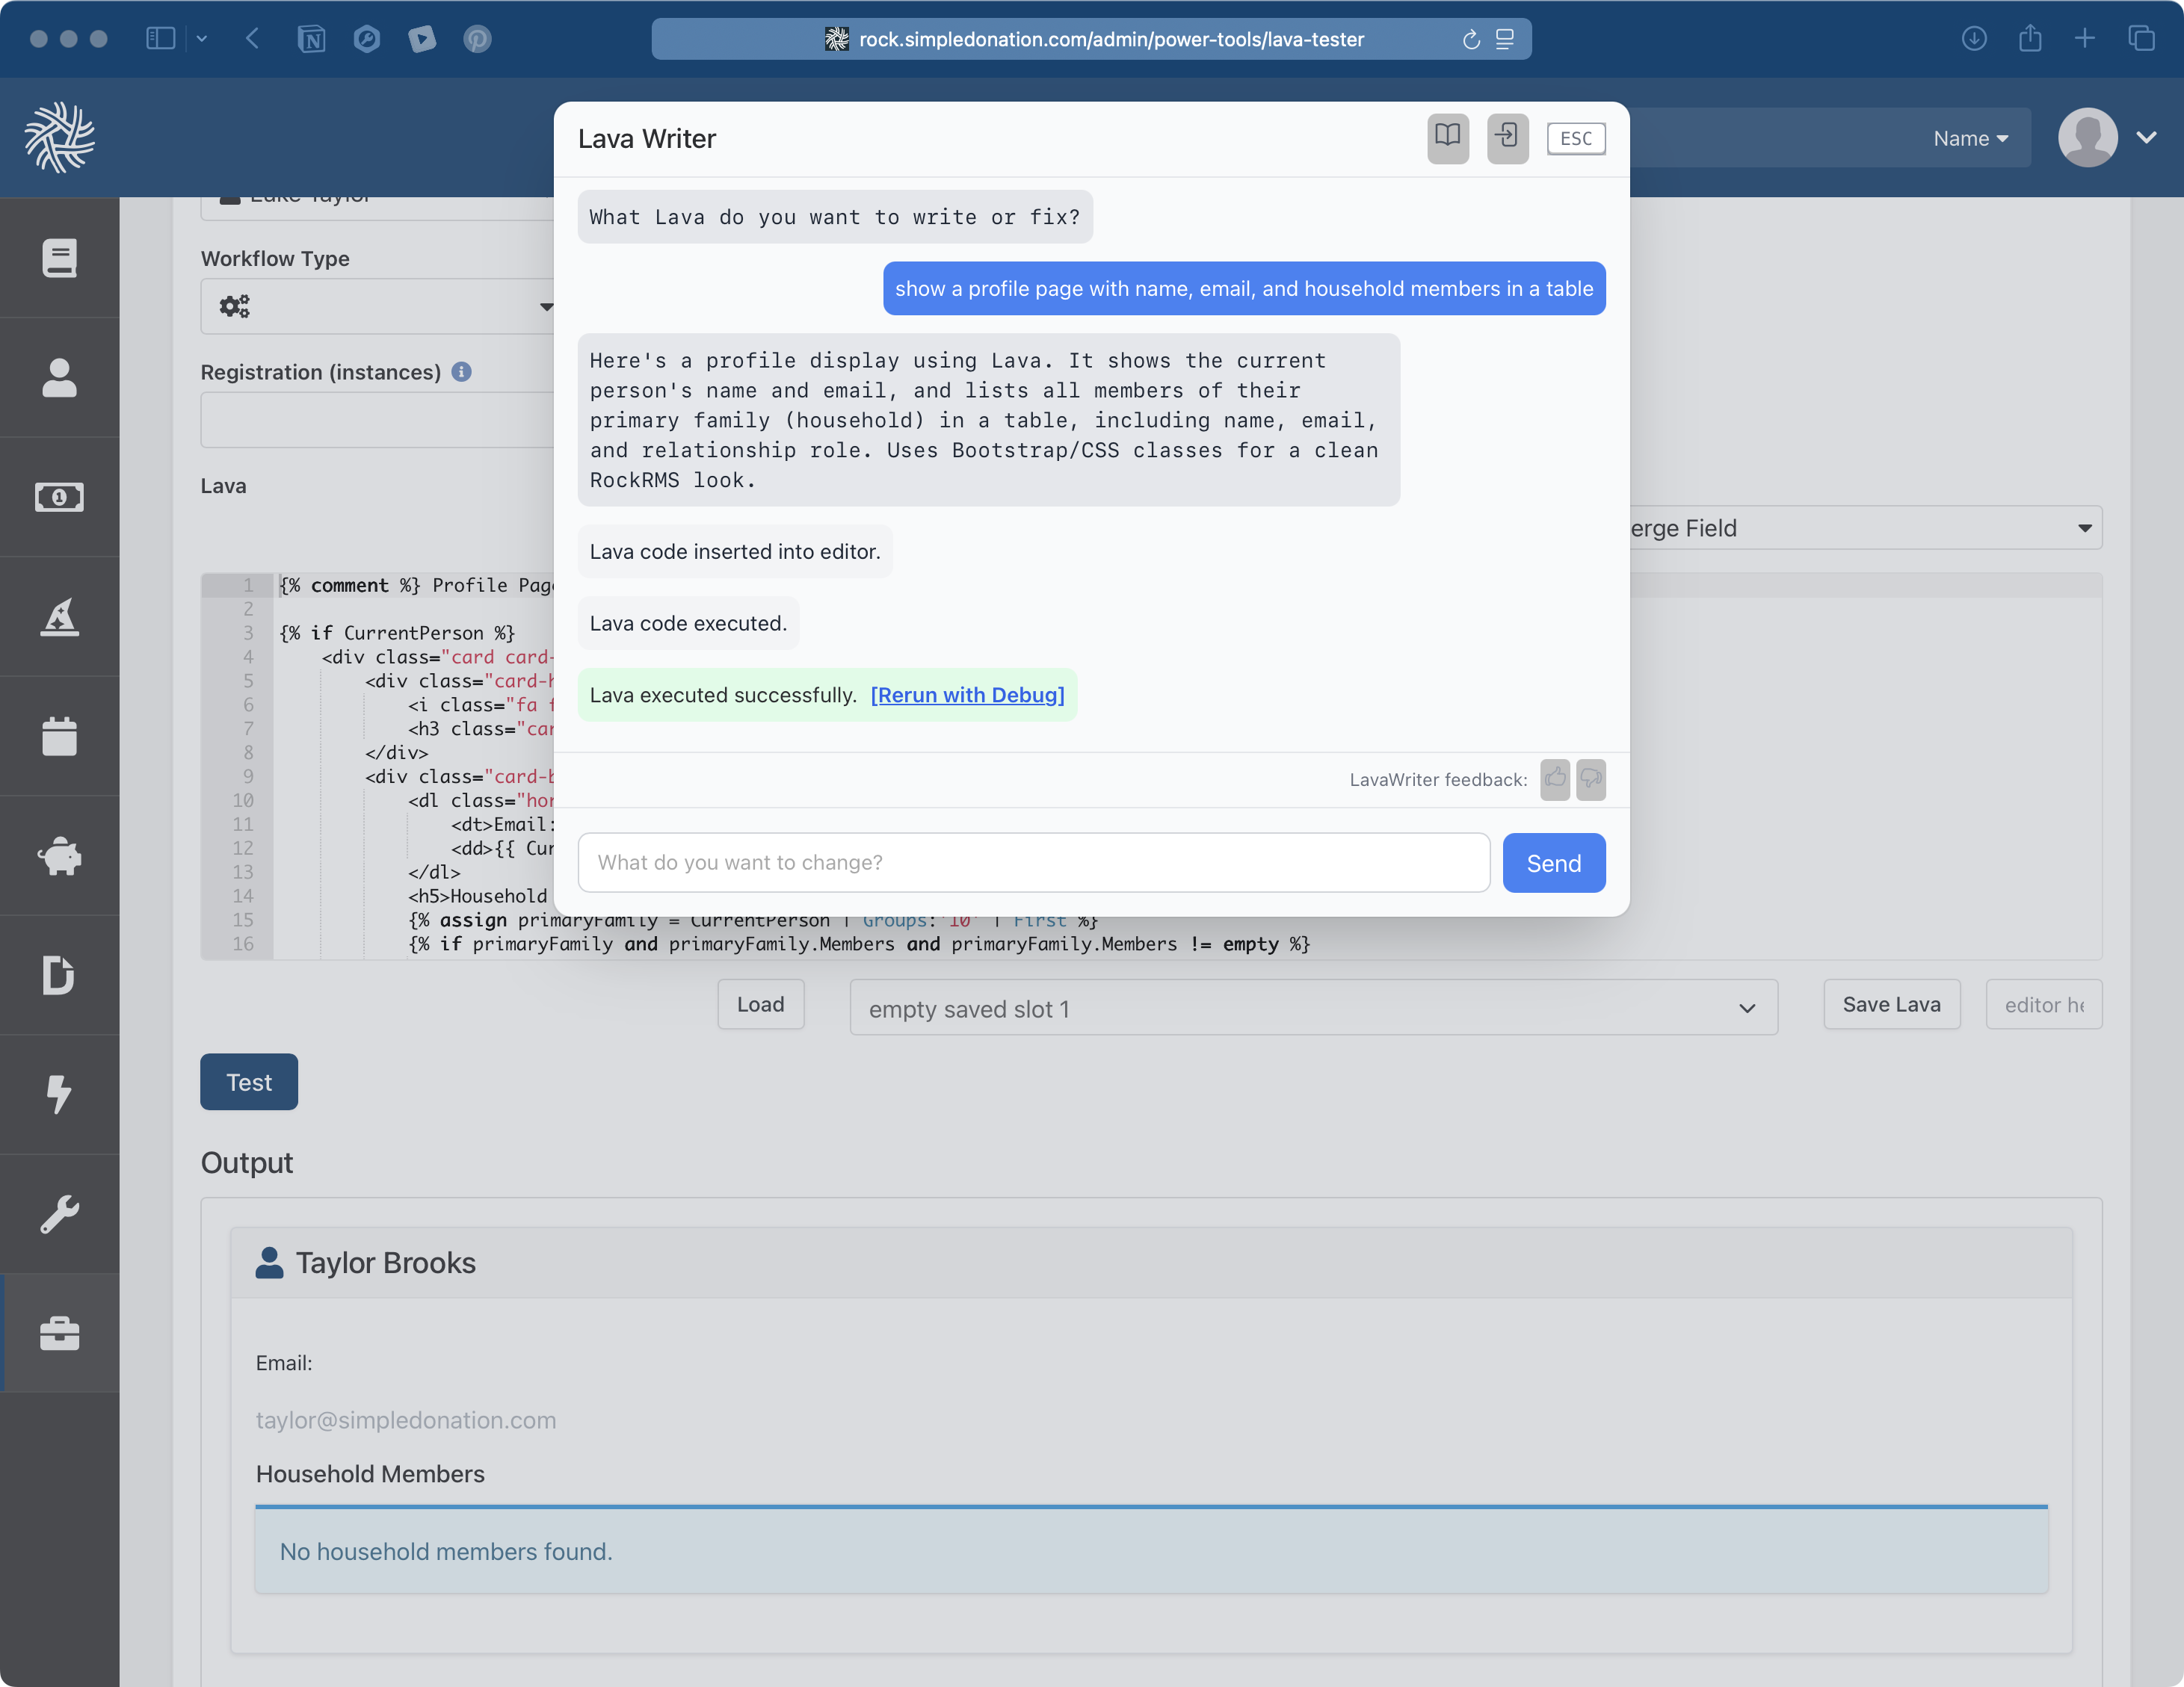This screenshot has height=1687, width=2184.
Task: Click the Pinterest extension icon
Action: pos(477,39)
